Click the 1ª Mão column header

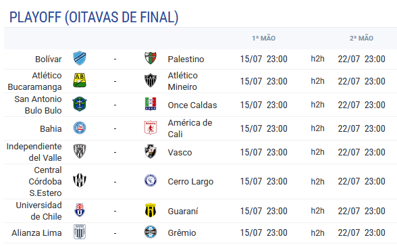click(x=263, y=39)
